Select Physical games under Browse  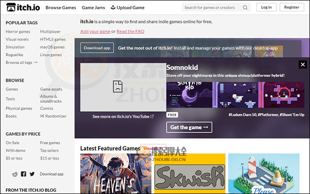19,108
